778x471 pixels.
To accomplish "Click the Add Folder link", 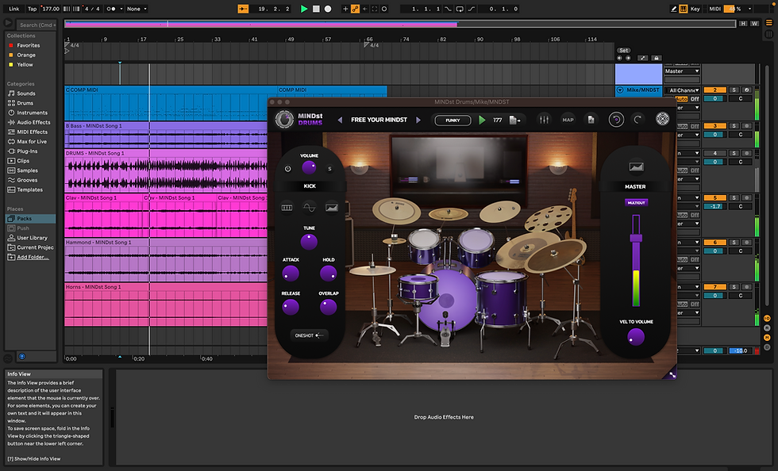I will tap(33, 257).
